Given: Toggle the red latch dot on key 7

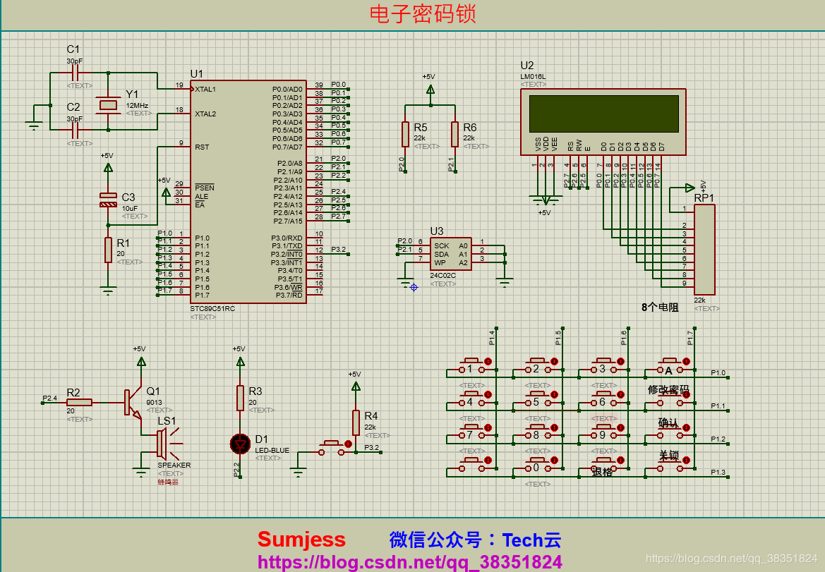Looking at the screenshot, I should coord(488,427).
